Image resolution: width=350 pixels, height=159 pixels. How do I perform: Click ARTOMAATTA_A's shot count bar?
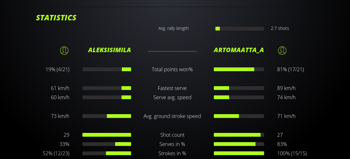click(239, 135)
